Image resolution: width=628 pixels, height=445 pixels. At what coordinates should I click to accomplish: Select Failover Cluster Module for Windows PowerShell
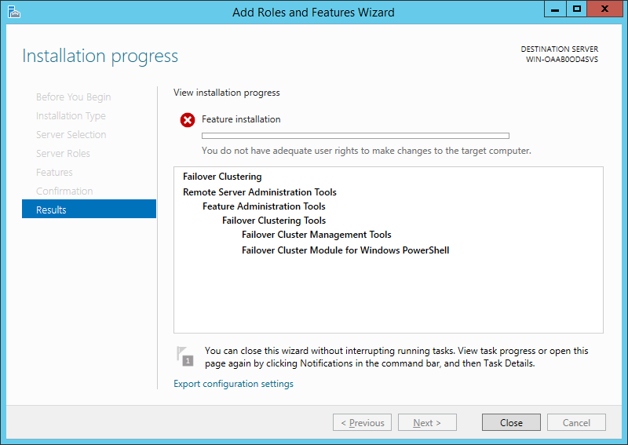pos(345,250)
